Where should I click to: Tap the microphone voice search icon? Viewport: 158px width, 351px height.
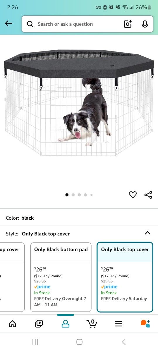coord(145,24)
